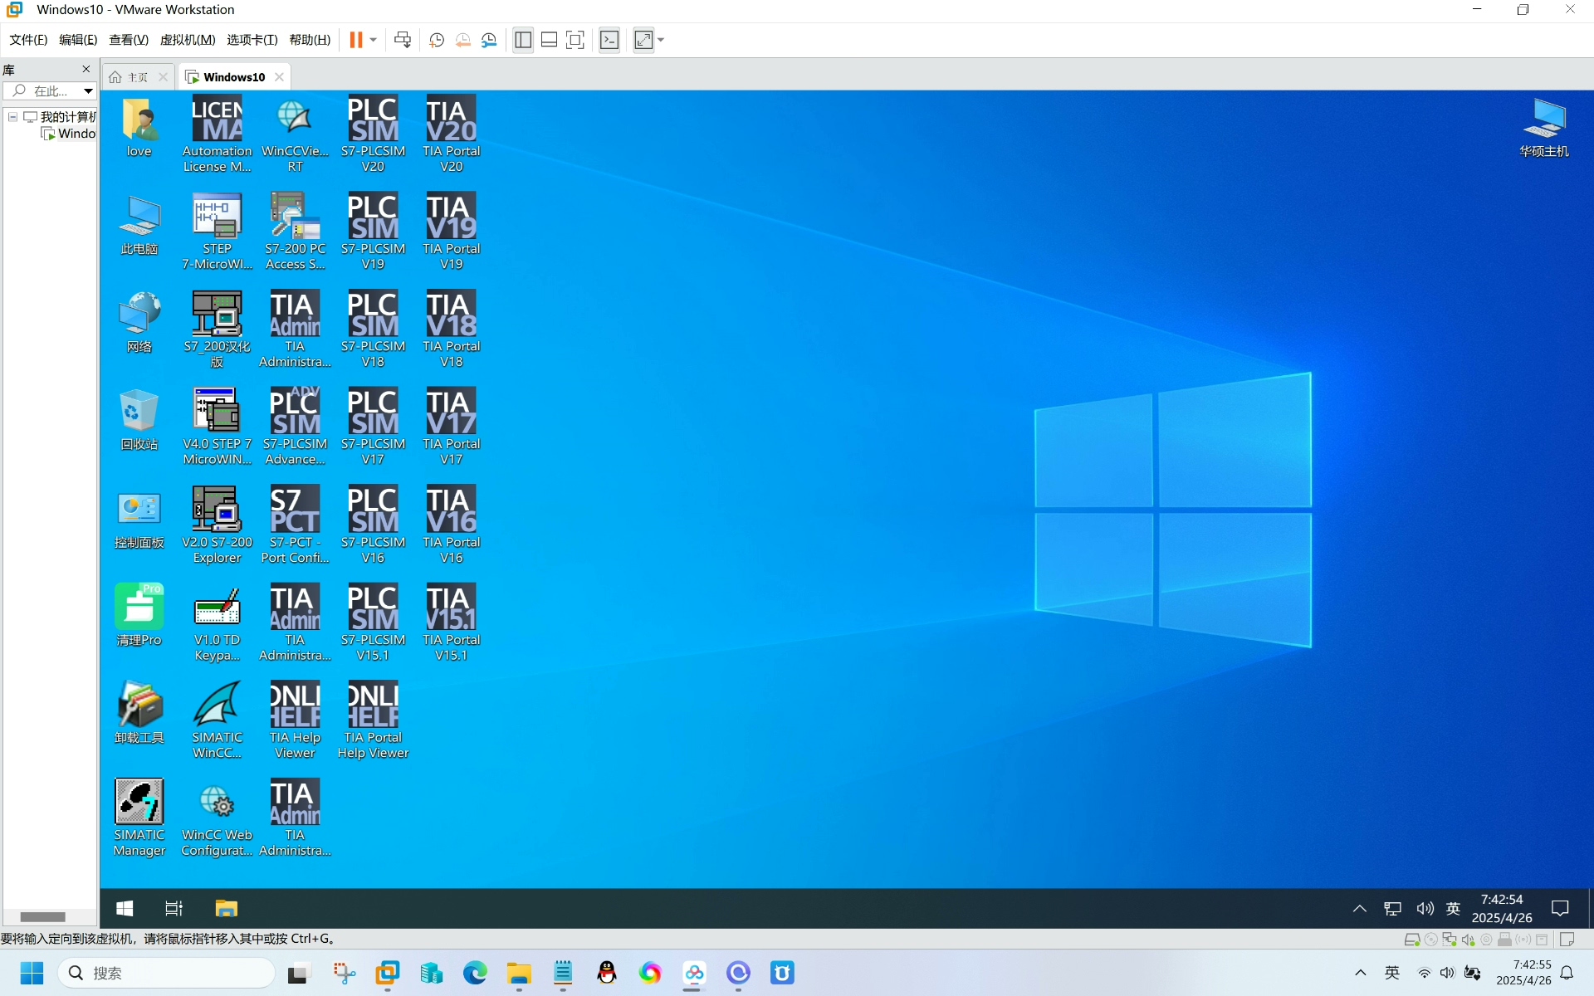The height and width of the screenshot is (996, 1594).
Task: Open the VMware console view icon
Action: point(609,40)
